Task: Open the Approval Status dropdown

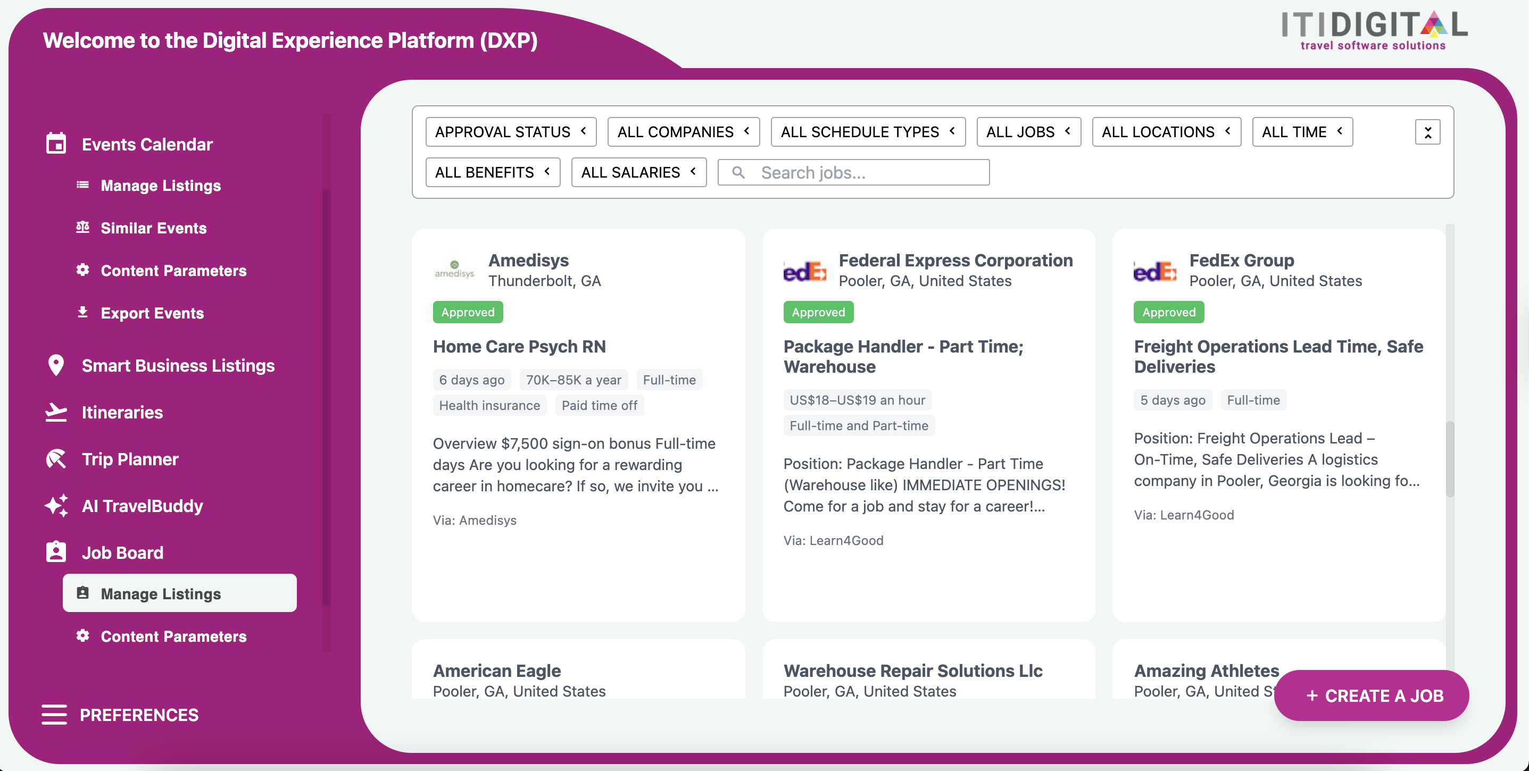Action: [x=510, y=132]
